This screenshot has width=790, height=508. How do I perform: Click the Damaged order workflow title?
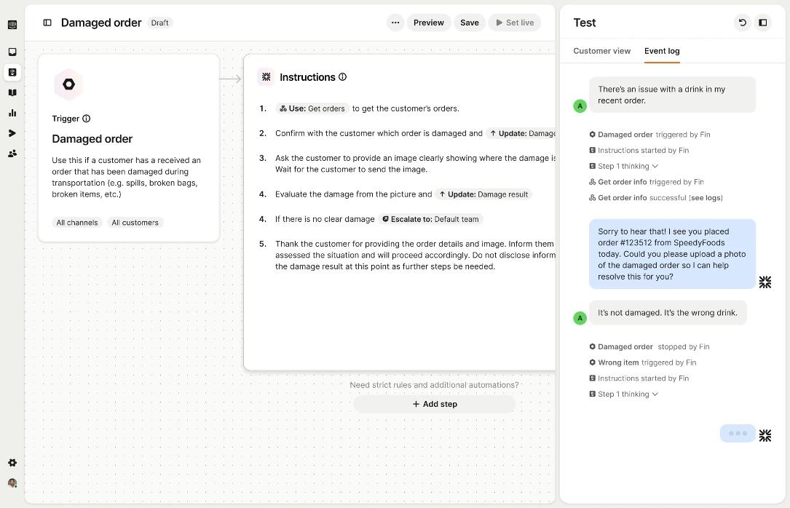pyautogui.click(x=101, y=23)
